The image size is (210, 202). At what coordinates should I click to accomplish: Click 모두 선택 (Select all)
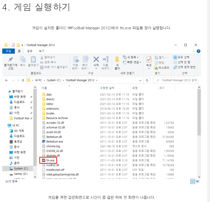181,57
